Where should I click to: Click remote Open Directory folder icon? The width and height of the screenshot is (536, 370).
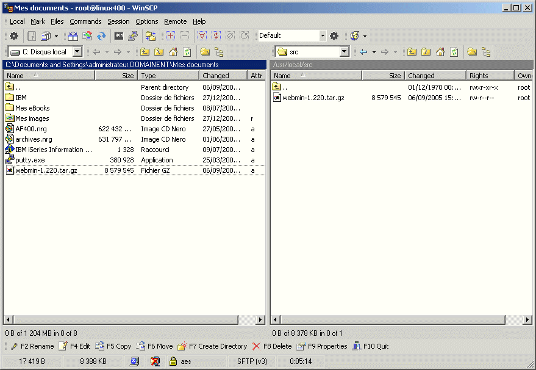click(x=472, y=52)
